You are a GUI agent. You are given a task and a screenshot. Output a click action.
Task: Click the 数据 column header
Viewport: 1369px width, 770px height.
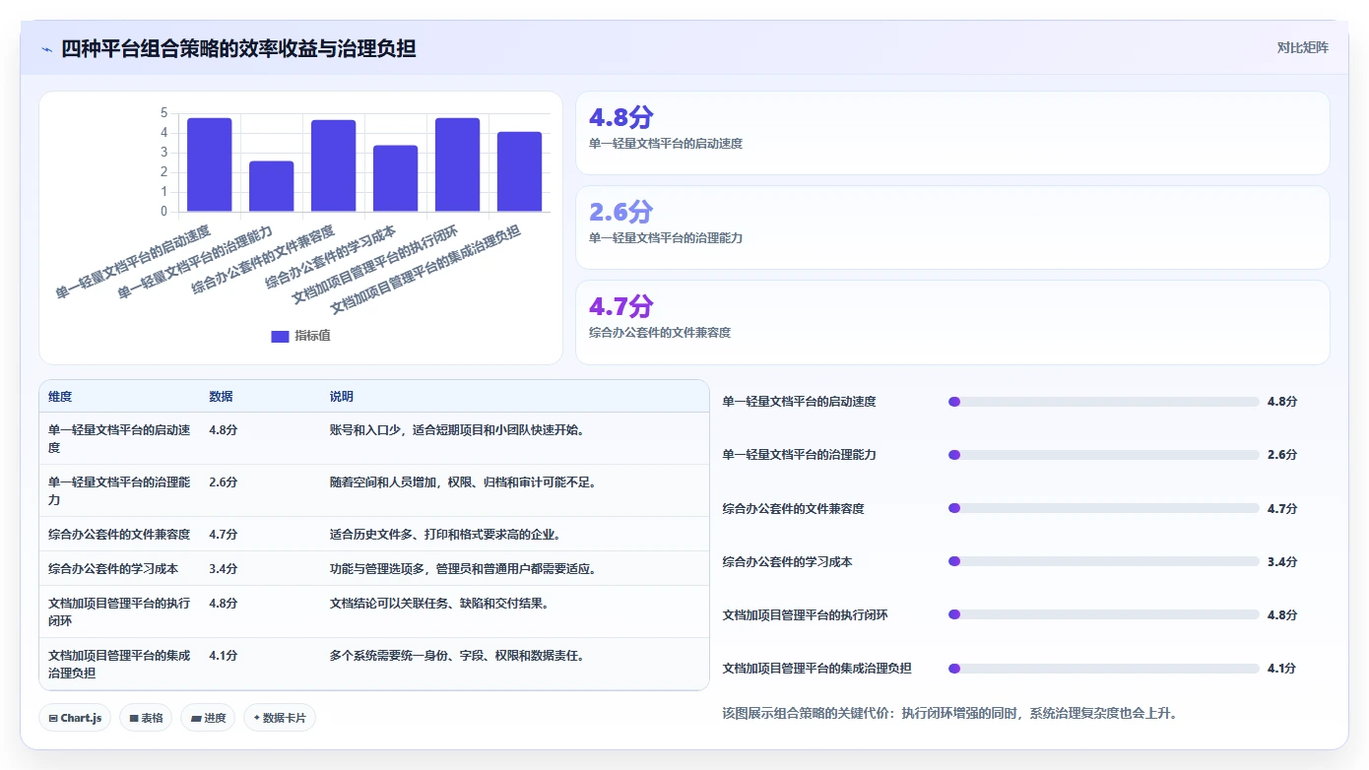click(221, 397)
